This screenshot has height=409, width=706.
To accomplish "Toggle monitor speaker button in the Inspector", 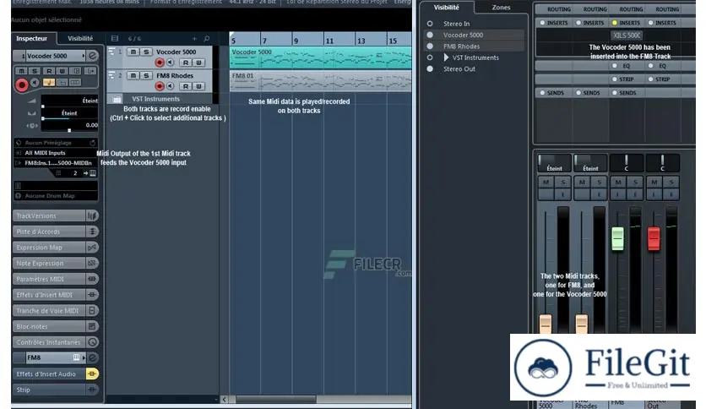I will [35, 83].
